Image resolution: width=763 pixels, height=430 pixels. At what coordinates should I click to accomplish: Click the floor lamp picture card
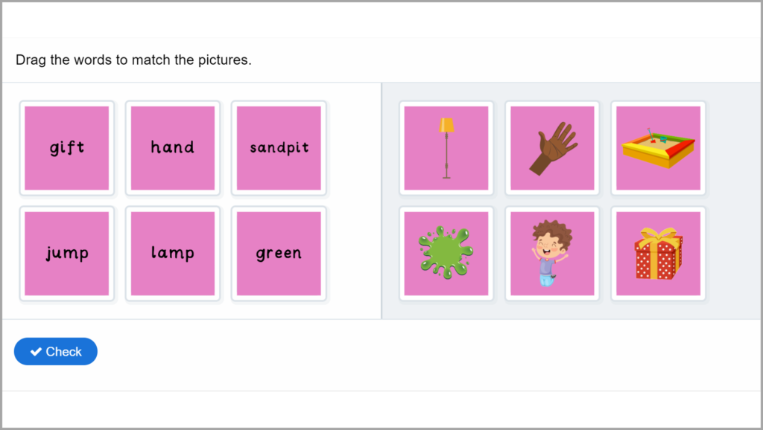[x=446, y=147]
